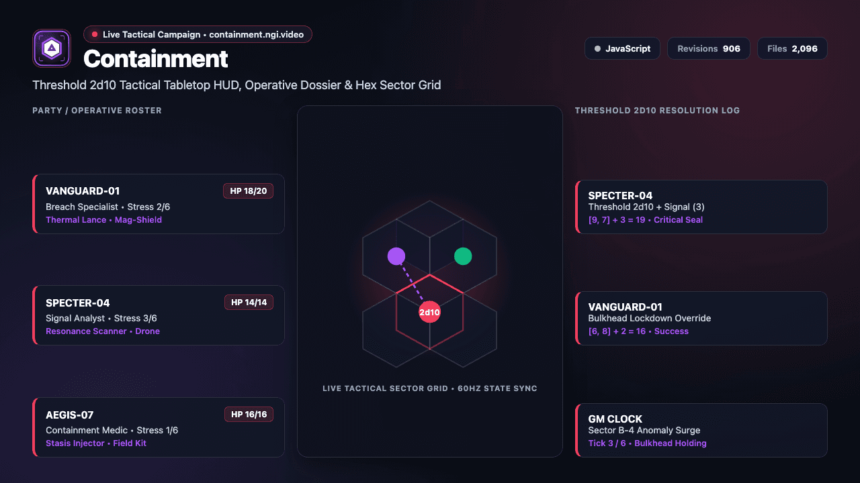
Task: Click Threshold 2d10 + Signal (3) text
Action: (646, 207)
